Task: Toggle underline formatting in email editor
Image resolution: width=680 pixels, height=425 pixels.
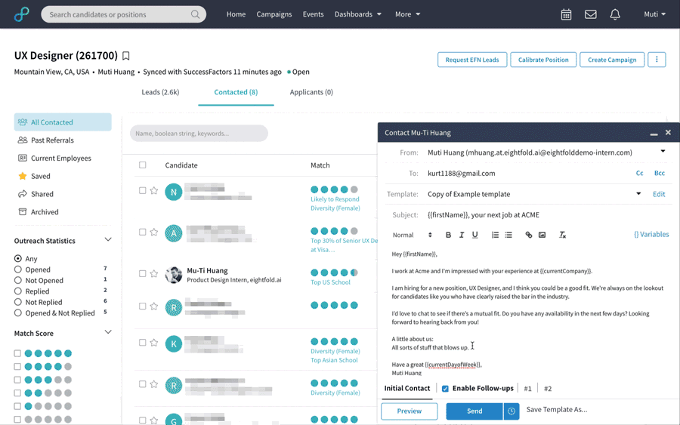Action: pyautogui.click(x=475, y=235)
